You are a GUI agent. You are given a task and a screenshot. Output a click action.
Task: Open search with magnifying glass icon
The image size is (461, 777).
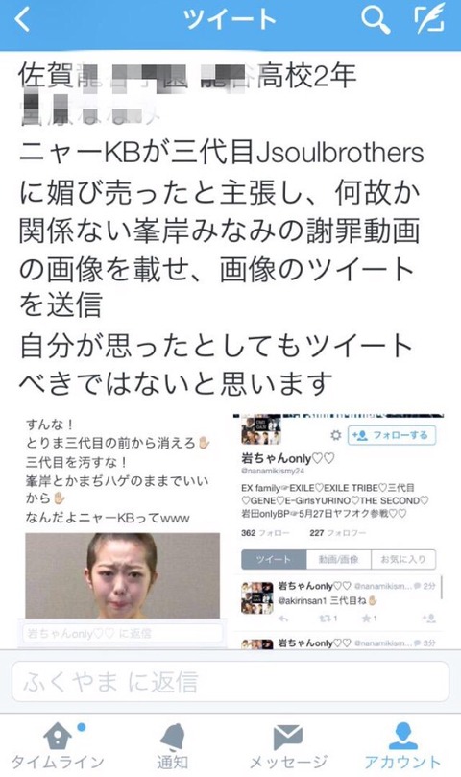(376, 20)
